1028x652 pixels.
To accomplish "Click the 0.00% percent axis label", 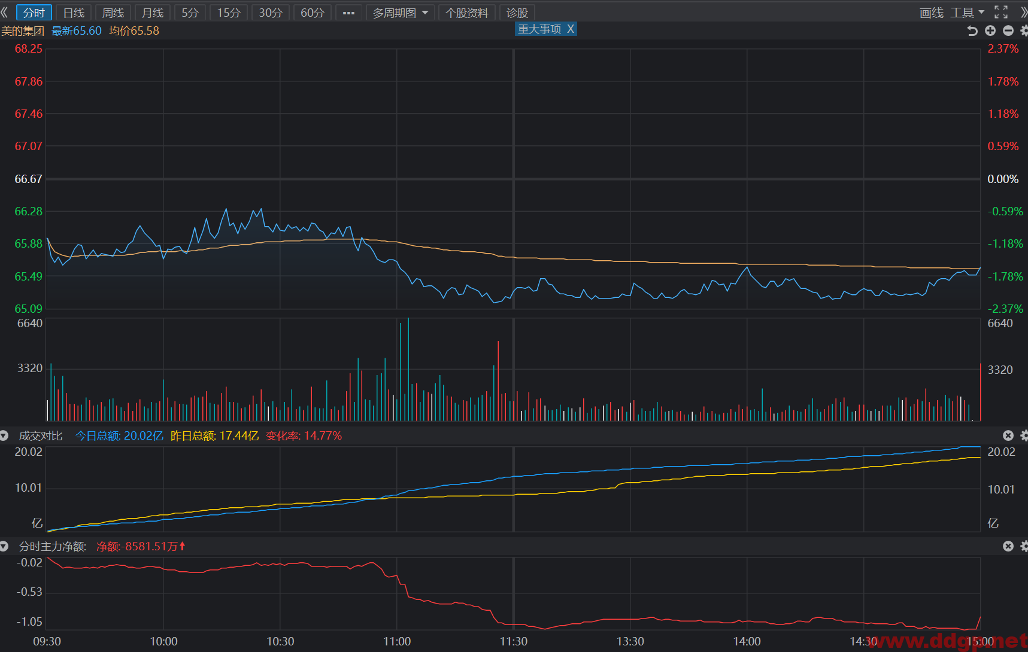I will (1003, 179).
